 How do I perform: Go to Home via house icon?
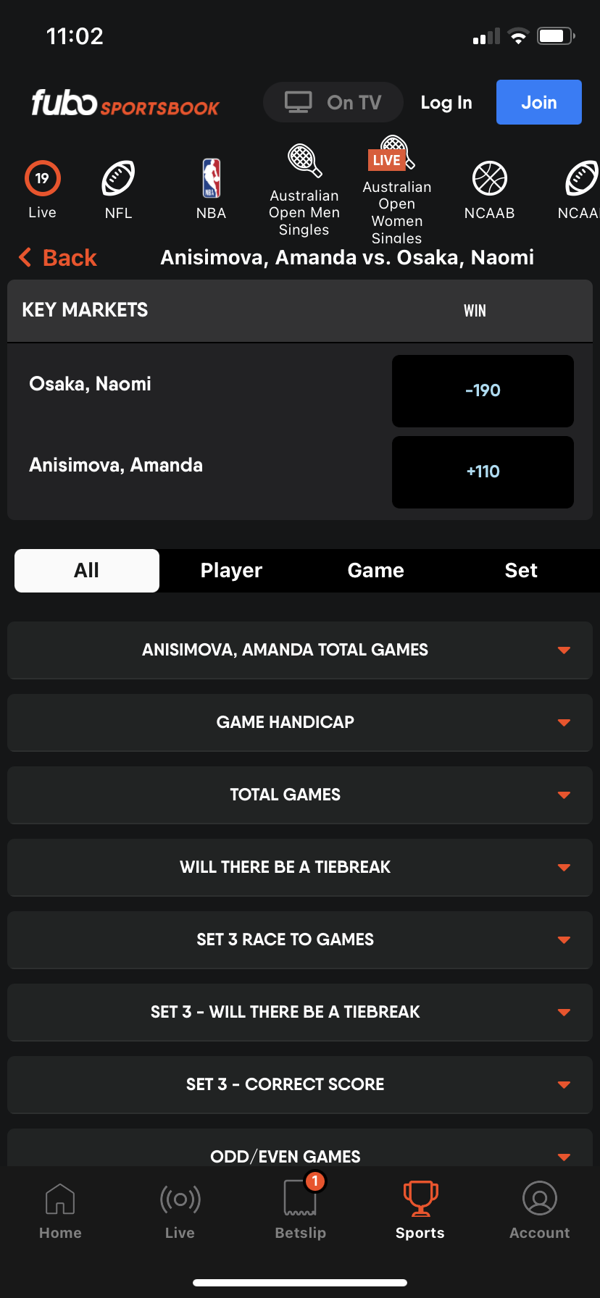tap(60, 1199)
